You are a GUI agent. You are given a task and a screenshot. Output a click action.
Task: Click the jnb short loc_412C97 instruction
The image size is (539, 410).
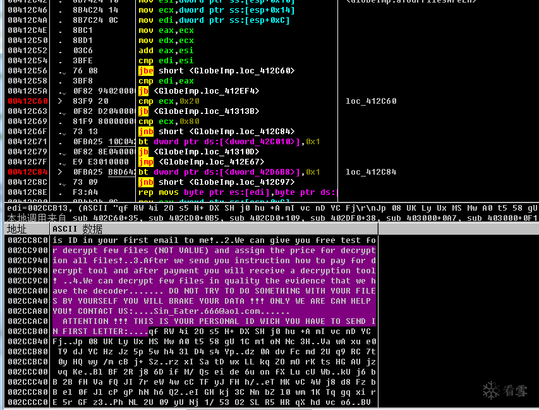point(217,182)
